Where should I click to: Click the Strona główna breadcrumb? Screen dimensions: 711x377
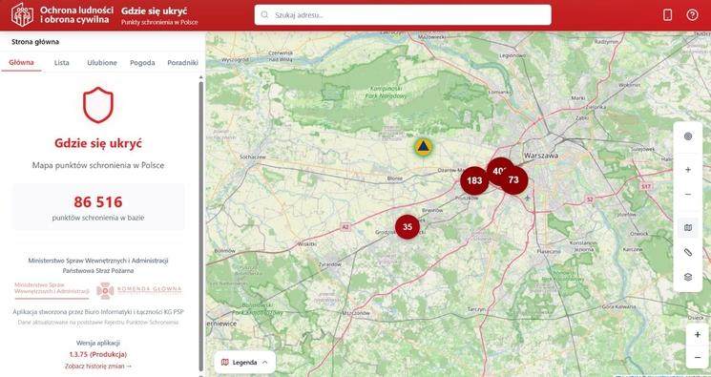click(x=35, y=42)
